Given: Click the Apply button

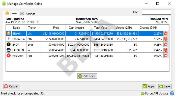Looking at the screenshot, I should (x=149, y=86).
